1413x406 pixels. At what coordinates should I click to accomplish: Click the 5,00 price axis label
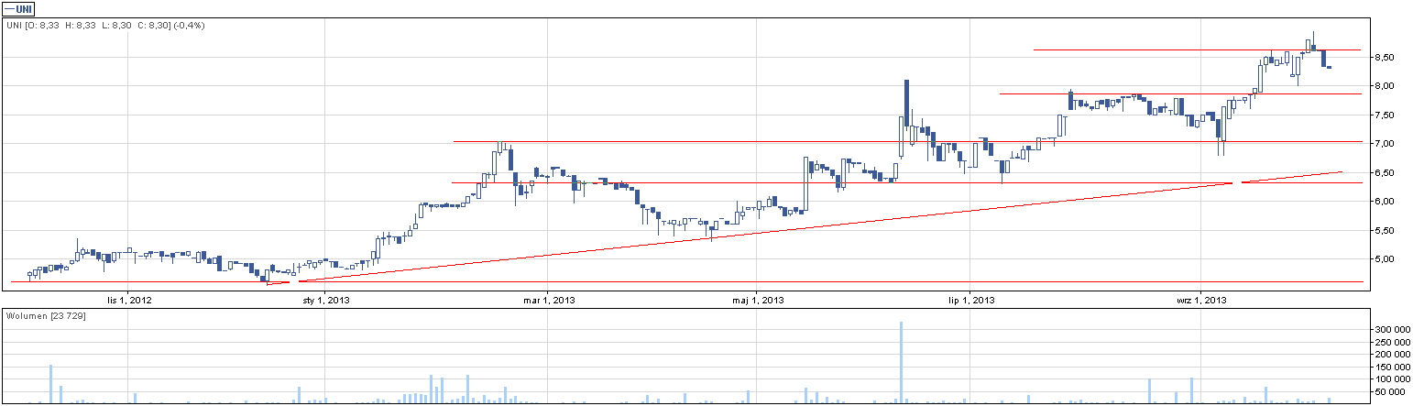(1384, 259)
